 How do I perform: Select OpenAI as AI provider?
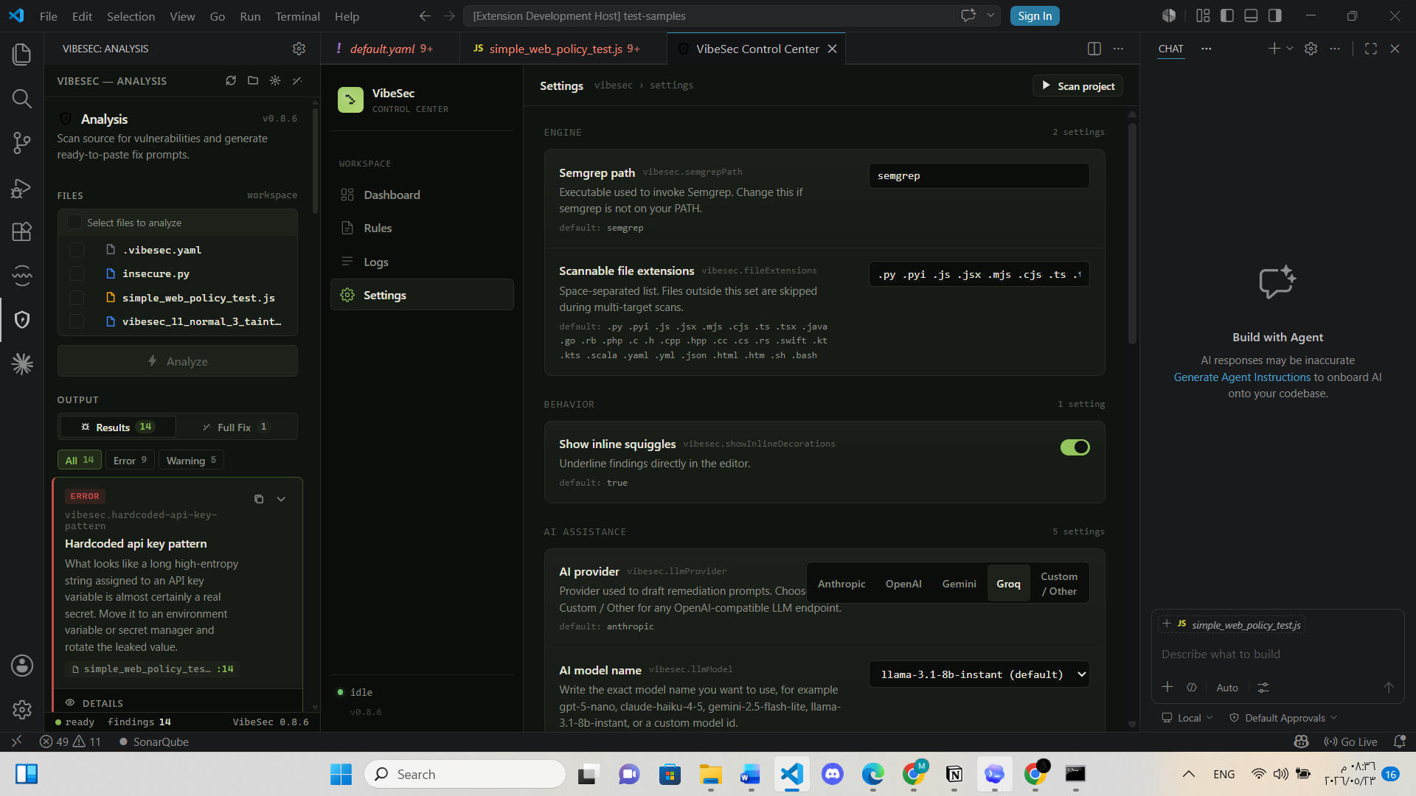pos(903,584)
